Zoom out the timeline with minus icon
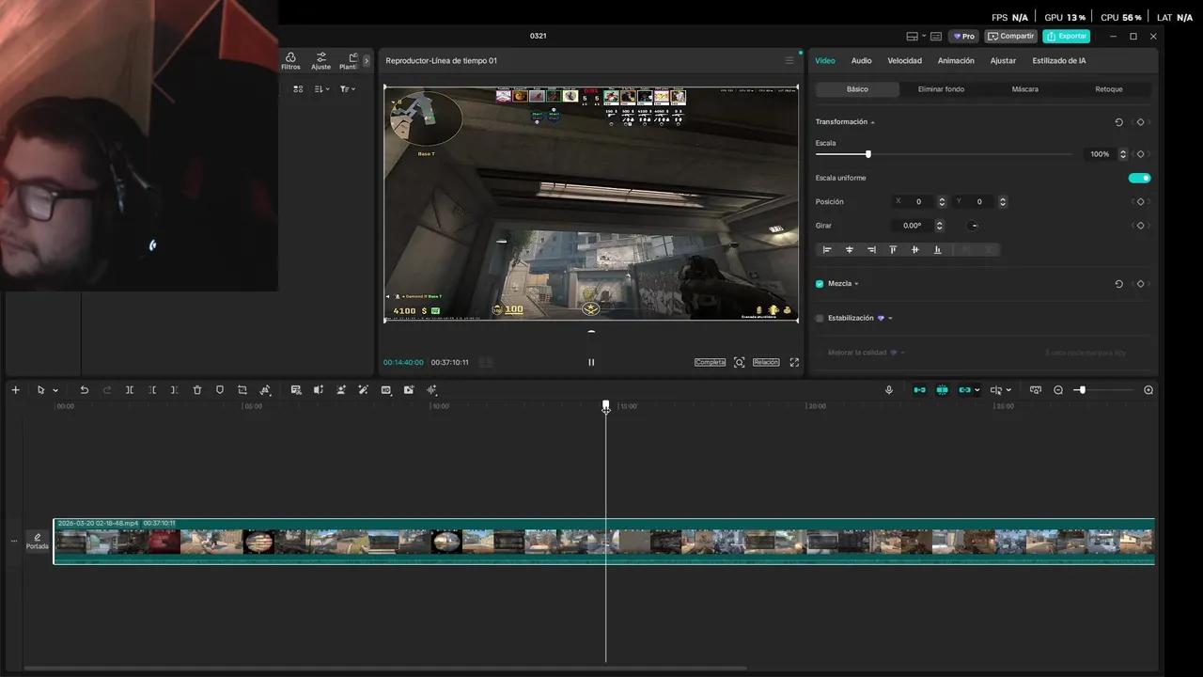Image resolution: width=1203 pixels, height=677 pixels. [1058, 390]
